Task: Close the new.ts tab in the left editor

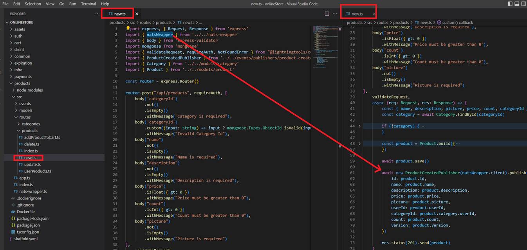Action: click(x=137, y=14)
